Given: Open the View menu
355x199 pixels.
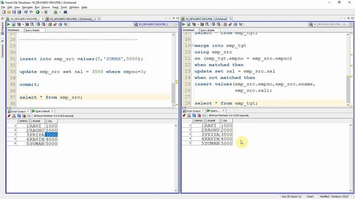Looking at the screenshot, I should coord(17,7).
